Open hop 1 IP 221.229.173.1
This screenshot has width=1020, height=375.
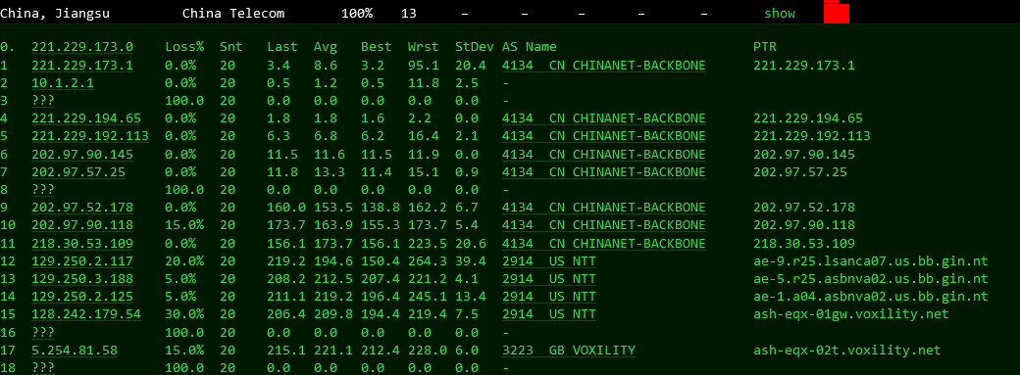82,65
